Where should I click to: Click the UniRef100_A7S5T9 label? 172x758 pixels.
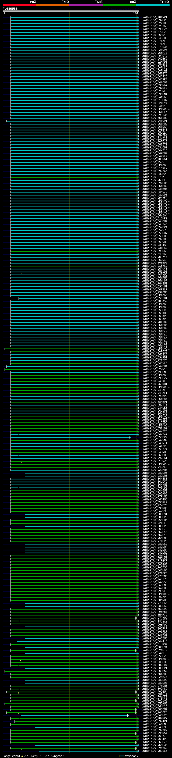click(154, 177)
